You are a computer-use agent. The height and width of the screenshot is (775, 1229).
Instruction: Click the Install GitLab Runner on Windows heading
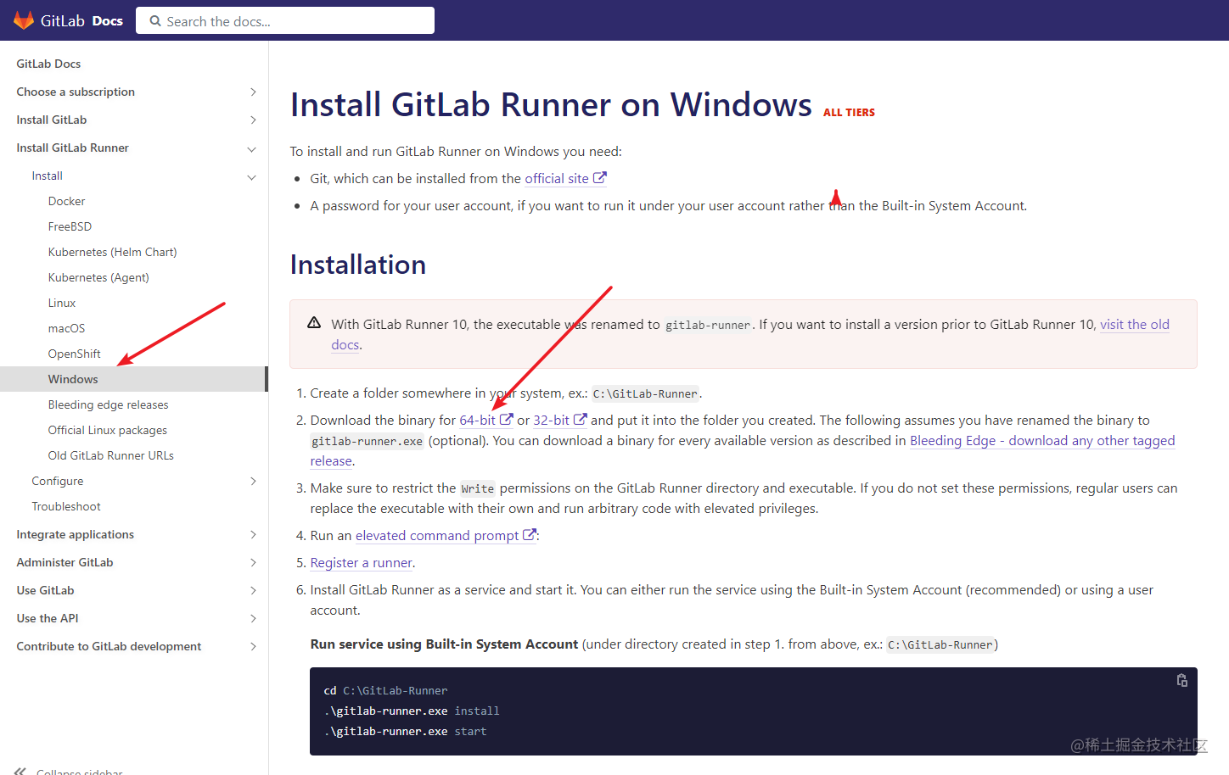coord(551,104)
